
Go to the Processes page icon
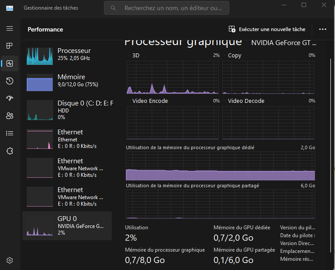(x=10, y=46)
